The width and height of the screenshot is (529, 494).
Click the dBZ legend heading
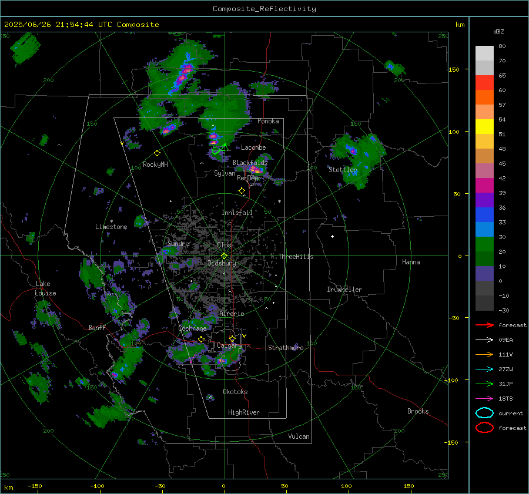pos(498,31)
